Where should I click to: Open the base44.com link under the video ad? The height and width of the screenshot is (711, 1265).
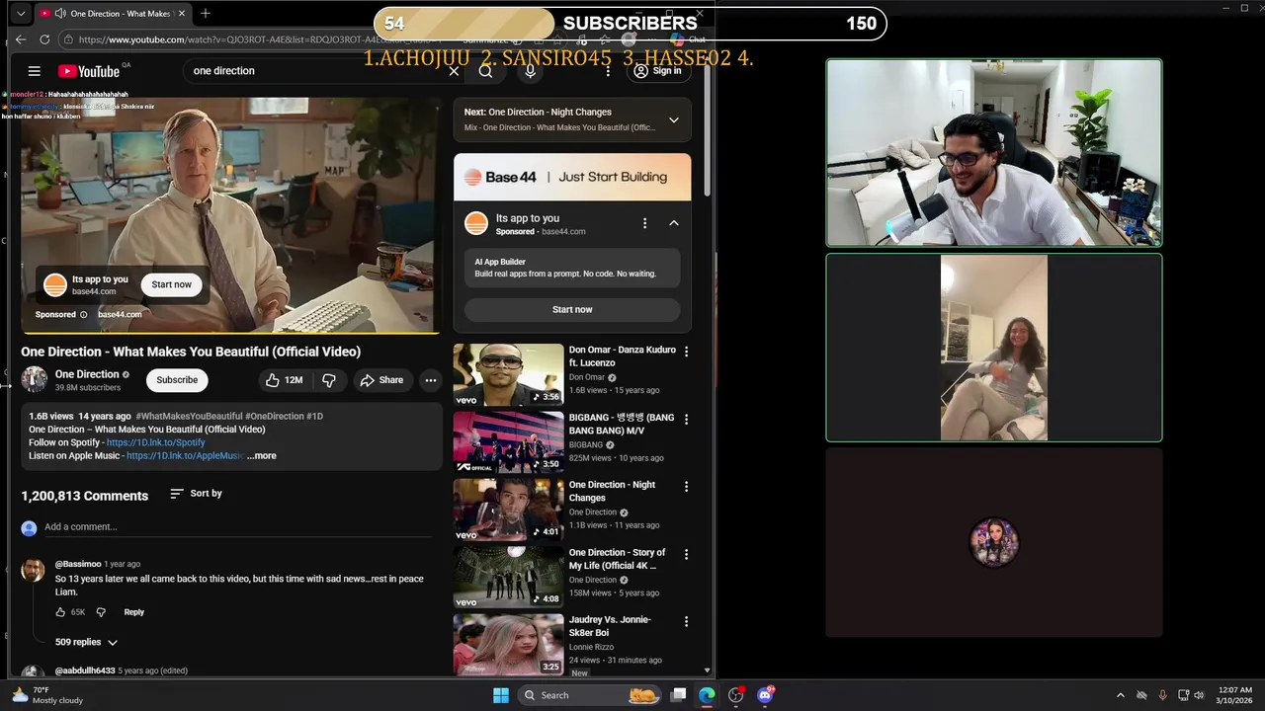click(120, 315)
